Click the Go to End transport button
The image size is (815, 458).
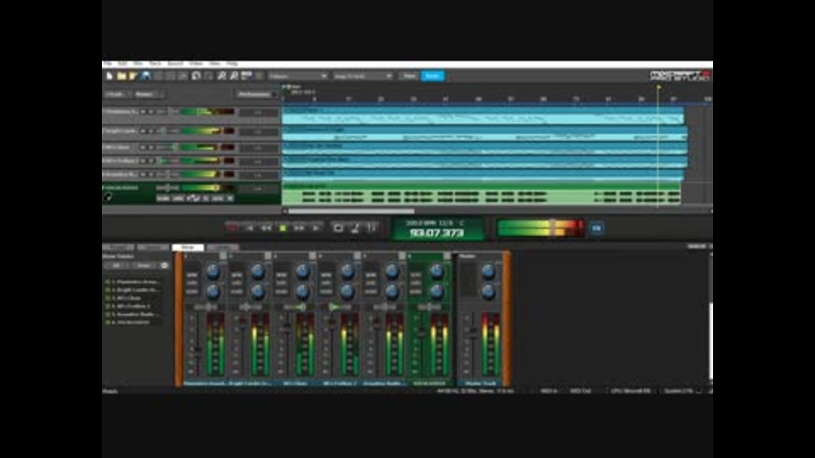(316, 228)
